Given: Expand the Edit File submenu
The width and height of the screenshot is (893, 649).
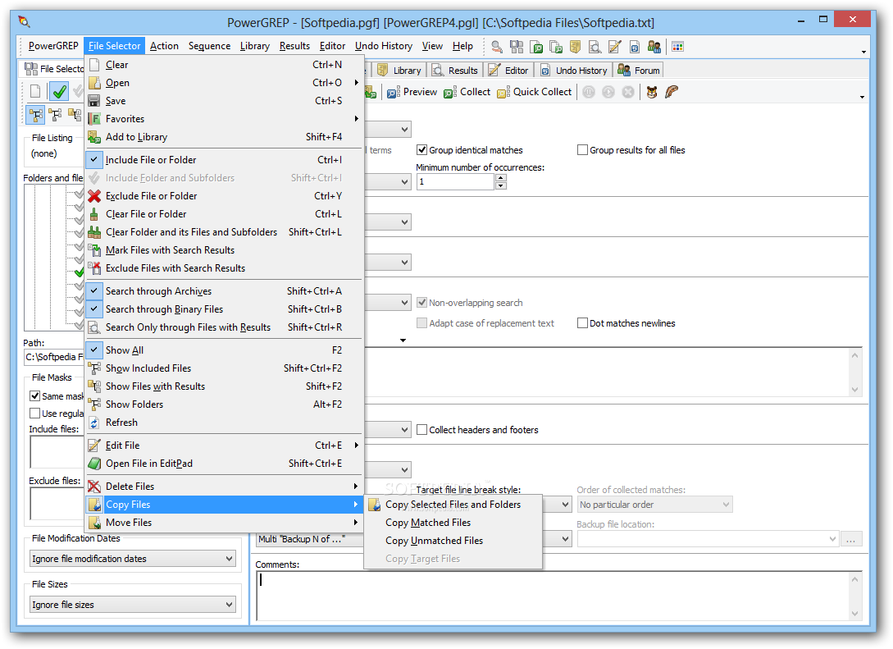Looking at the screenshot, I should (x=224, y=446).
